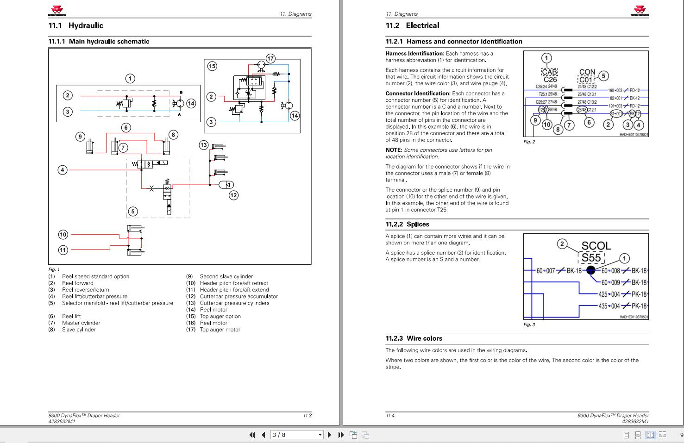Click legend entry 'Cutterbar pressure accumulator'

tap(239, 296)
